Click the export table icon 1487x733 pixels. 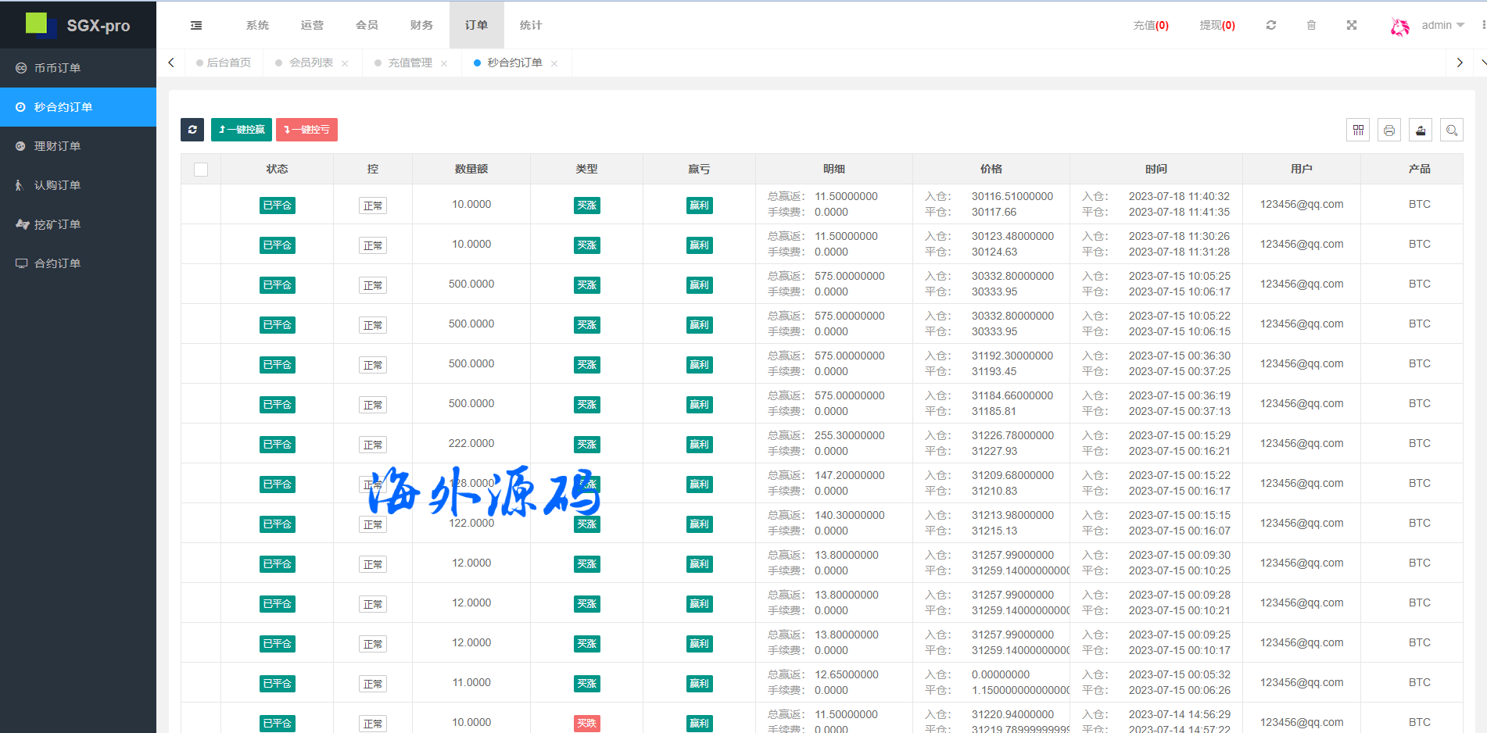1421,131
